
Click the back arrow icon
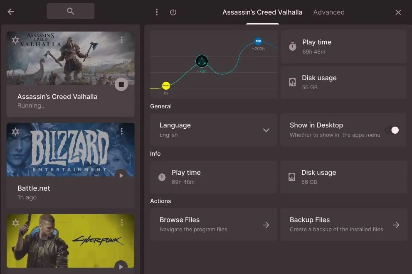[11, 12]
